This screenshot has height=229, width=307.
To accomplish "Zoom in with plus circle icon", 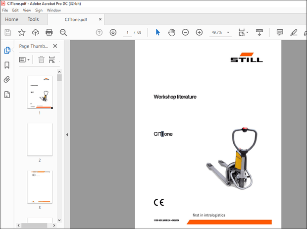I will (x=199, y=32).
